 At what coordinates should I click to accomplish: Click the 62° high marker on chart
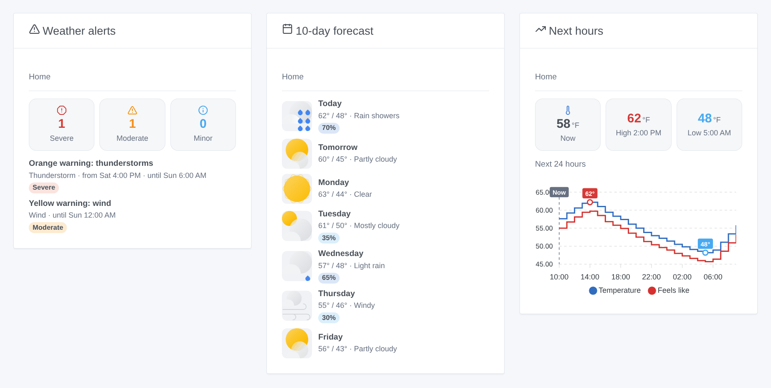point(590,194)
